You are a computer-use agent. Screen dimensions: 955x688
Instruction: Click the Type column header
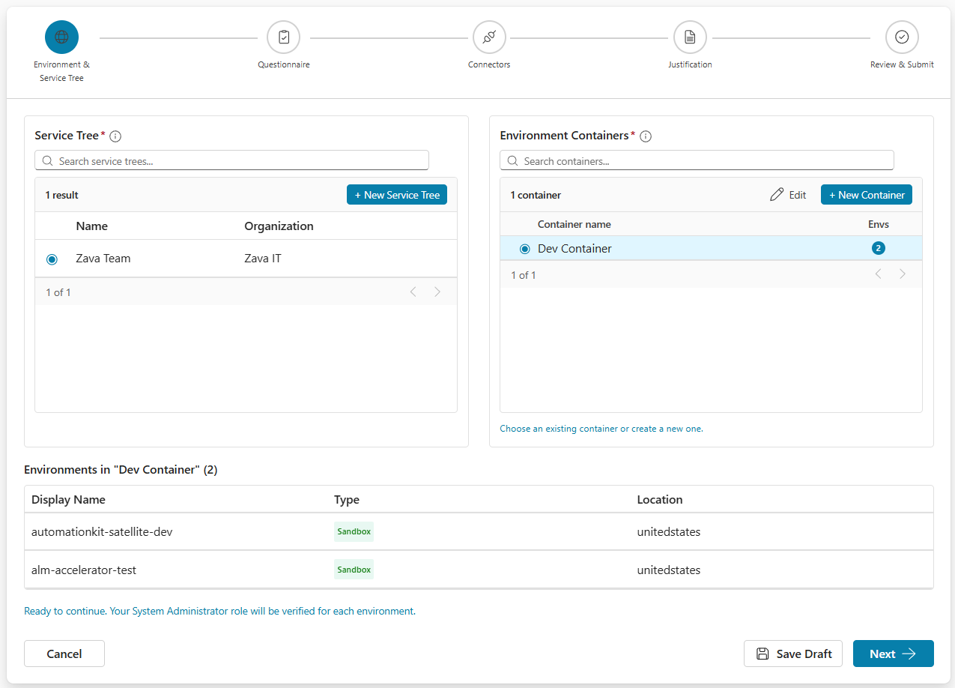pyautogui.click(x=347, y=500)
